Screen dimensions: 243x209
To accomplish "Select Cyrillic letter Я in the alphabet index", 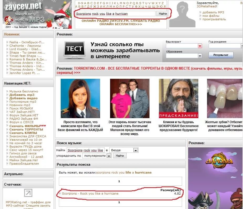I will pos(164,7).
